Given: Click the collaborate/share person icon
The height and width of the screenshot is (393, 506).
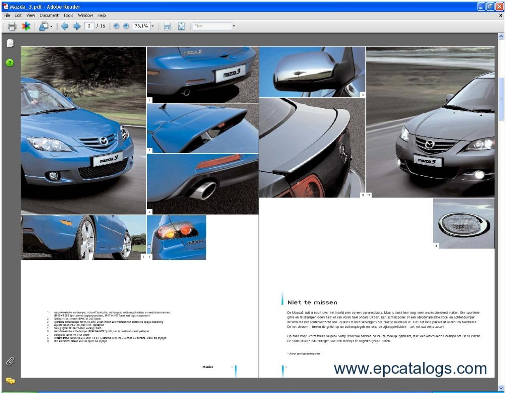Looking at the screenshot, I should [43, 26].
